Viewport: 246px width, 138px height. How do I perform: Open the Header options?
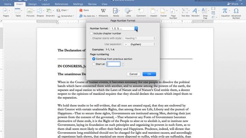154,12
